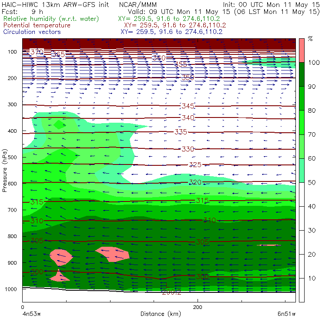Click the 'Valid: 09 UTC Mon 11 May 15' text

pos(179,11)
